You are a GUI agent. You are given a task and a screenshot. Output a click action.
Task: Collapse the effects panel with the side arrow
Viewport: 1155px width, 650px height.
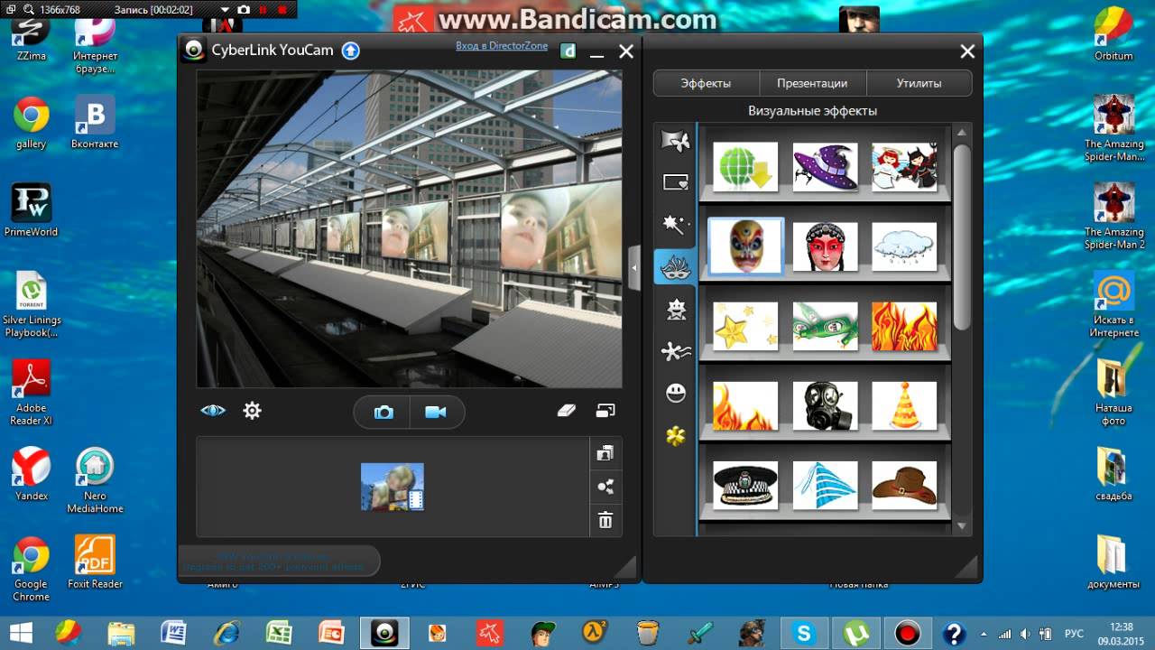click(634, 267)
